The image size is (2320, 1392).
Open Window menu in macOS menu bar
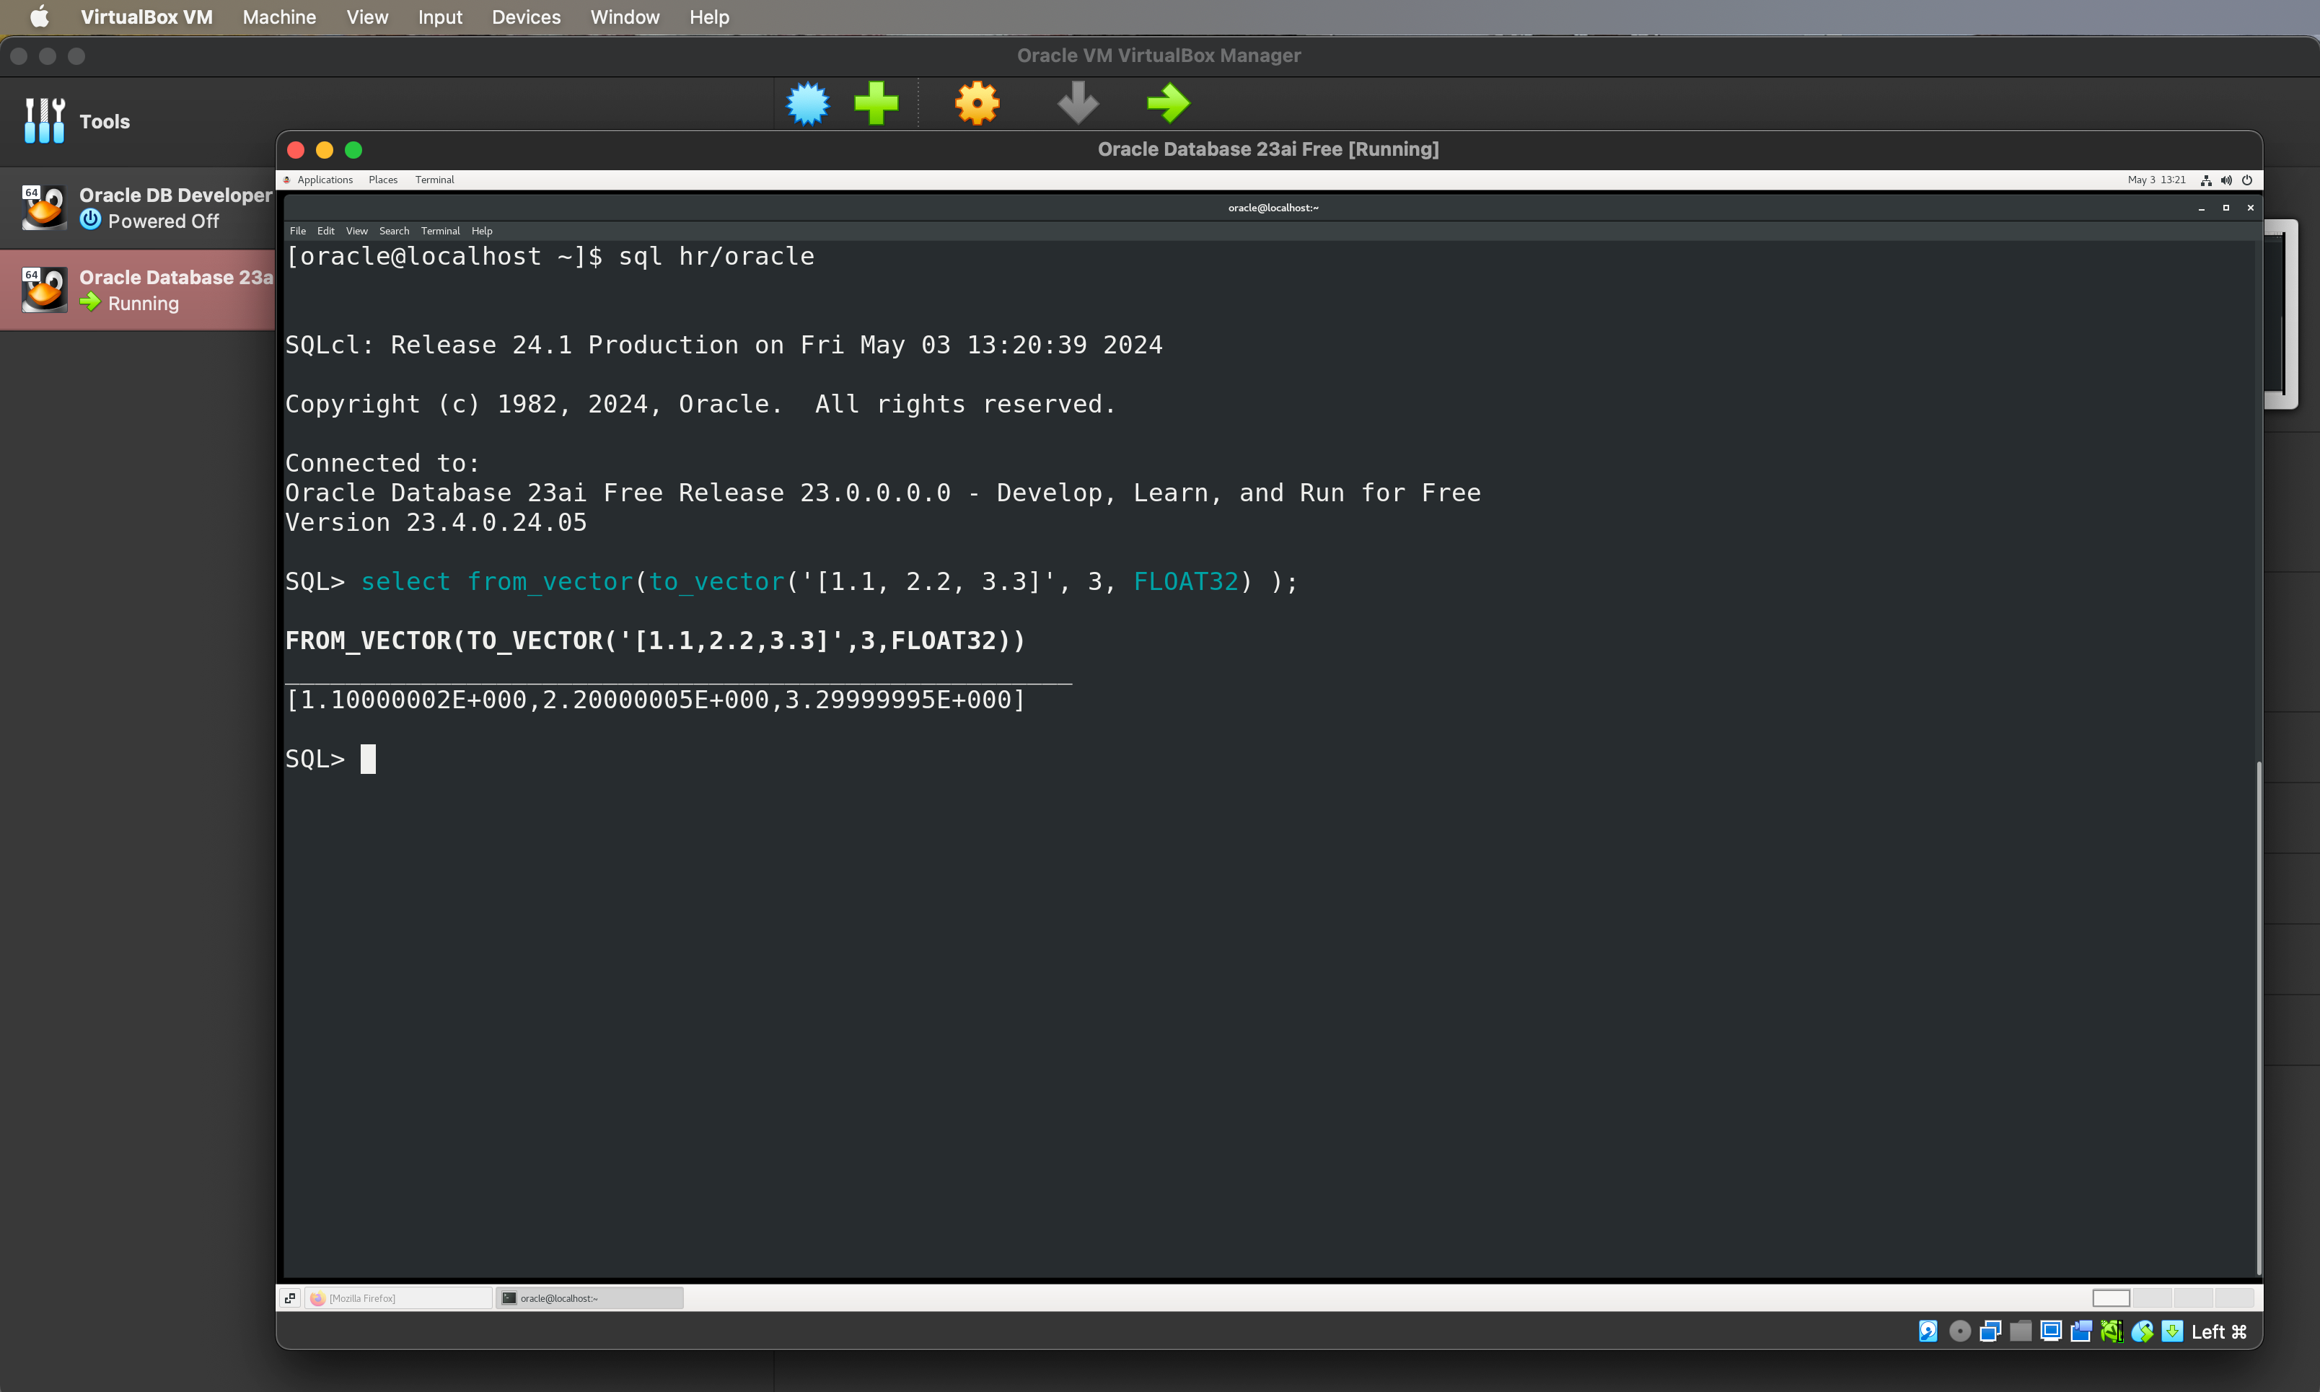coord(625,17)
